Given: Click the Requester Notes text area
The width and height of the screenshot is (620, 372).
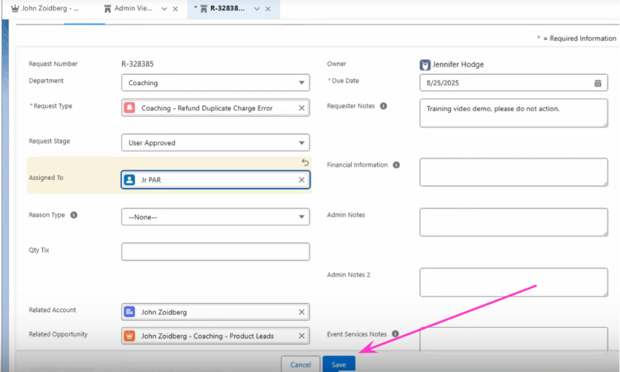Looking at the screenshot, I should [513, 113].
